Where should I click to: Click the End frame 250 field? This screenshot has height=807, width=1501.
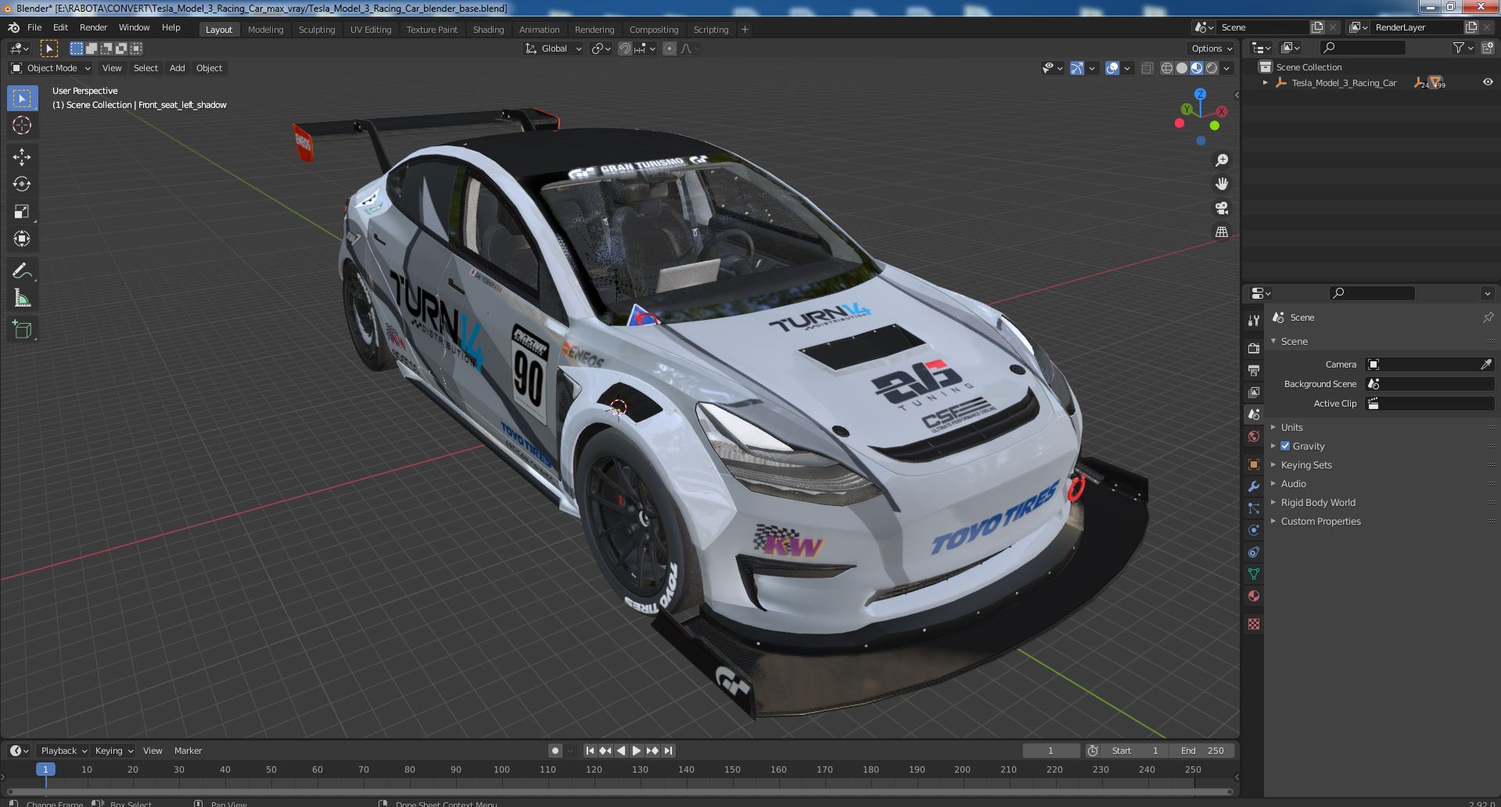pyautogui.click(x=1202, y=751)
